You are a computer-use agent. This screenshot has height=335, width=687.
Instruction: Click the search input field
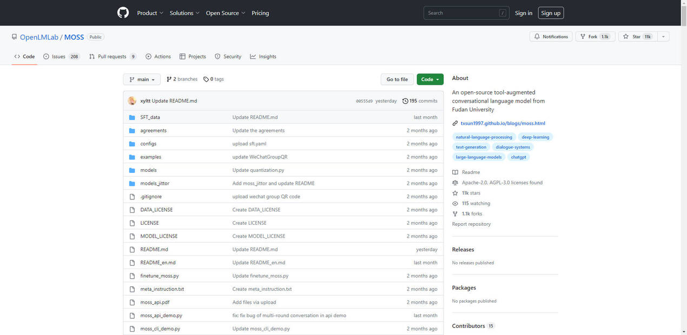(461, 13)
